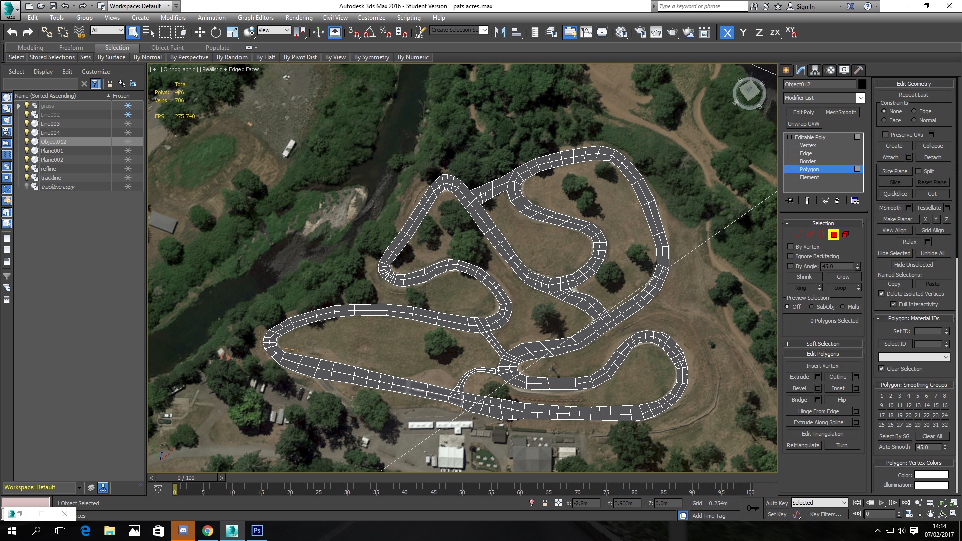
Task: Open the Hierarchy command panel tab
Action: (x=815, y=70)
